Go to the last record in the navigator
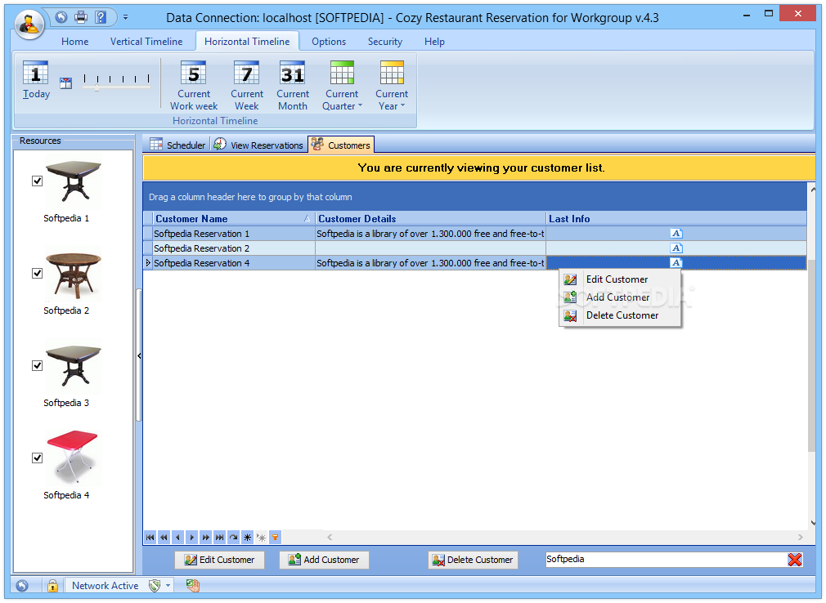This screenshot has height=603, width=826. 220,538
